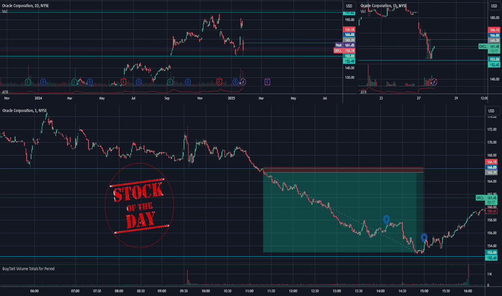Click the 'Oracle Corporation, 1D, NYSE' legend
Viewport: 502px width, 296px height.
[26, 6]
